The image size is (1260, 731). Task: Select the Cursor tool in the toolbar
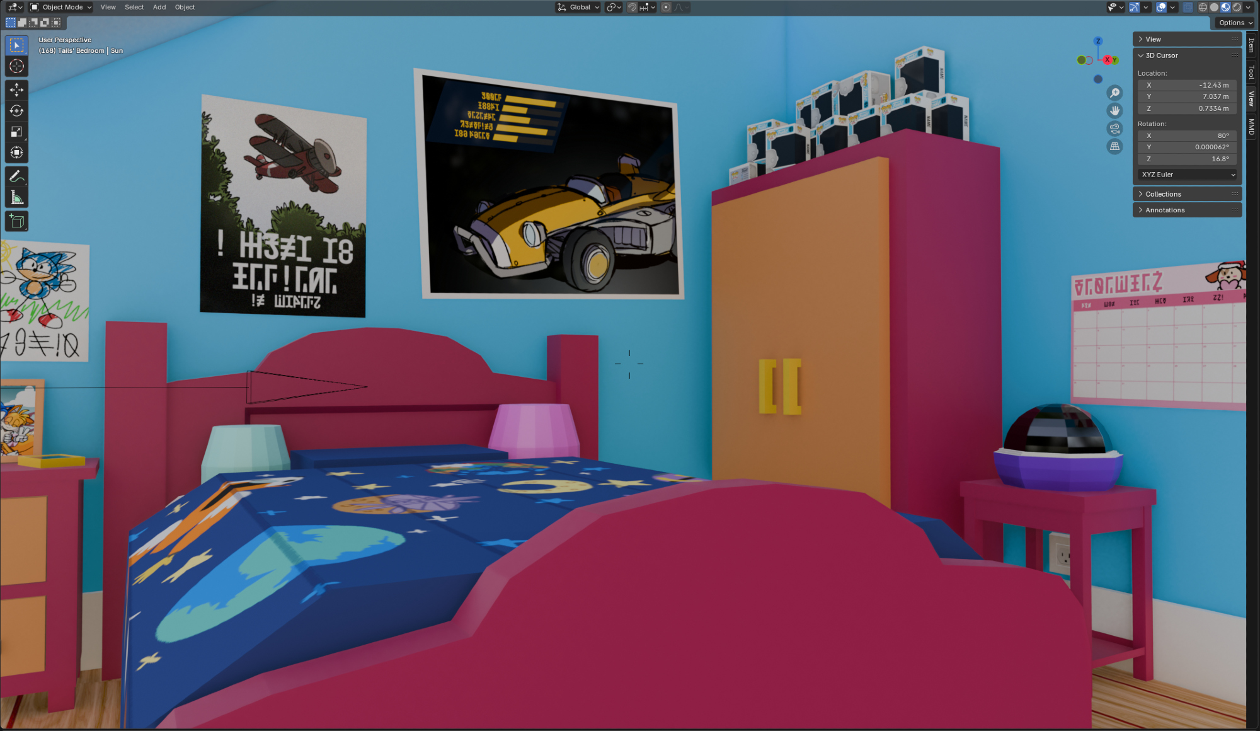tap(17, 66)
